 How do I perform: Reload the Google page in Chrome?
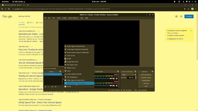coord(9,9)
